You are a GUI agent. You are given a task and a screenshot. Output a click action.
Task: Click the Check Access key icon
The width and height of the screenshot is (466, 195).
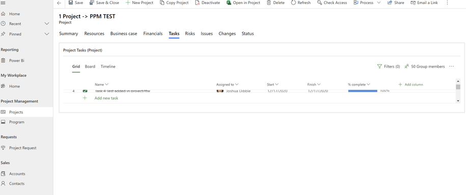[x=319, y=3]
